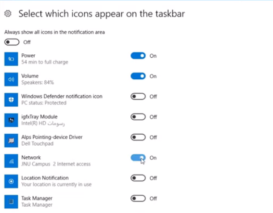Image resolution: width=273 pixels, height=213 pixels.
Task: Turn off the Power icon toggle
Action: pos(138,56)
